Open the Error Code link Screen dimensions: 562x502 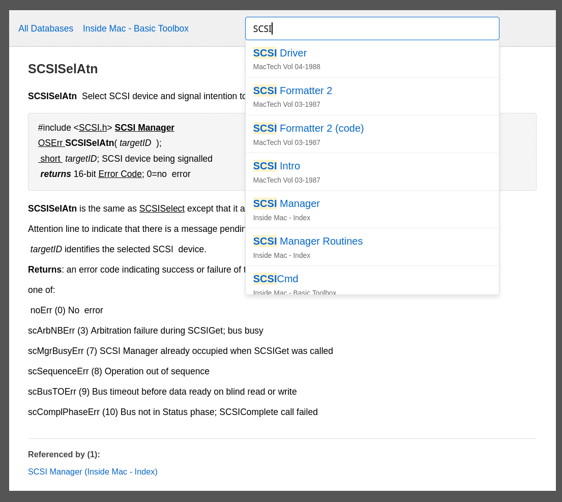click(120, 174)
